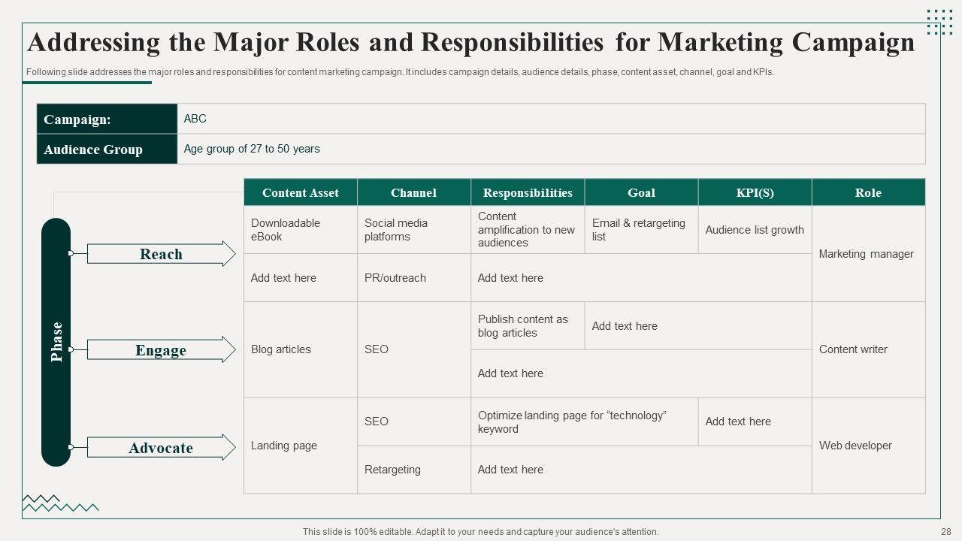Select the 'Downloadable eBook' cell
The height and width of the screenshot is (541, 962).
coord(301,230)
